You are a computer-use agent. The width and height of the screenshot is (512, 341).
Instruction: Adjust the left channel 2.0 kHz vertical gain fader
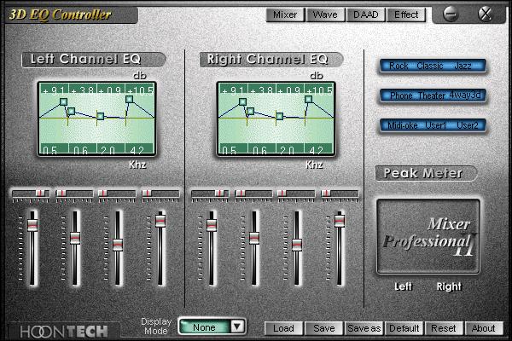(x=118, y=245)
